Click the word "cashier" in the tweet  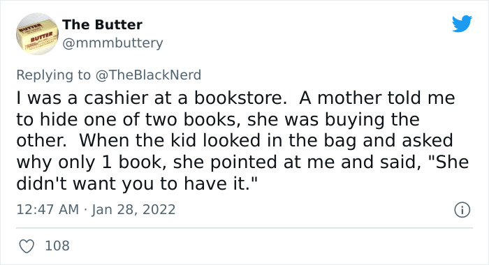pos(117,98)
